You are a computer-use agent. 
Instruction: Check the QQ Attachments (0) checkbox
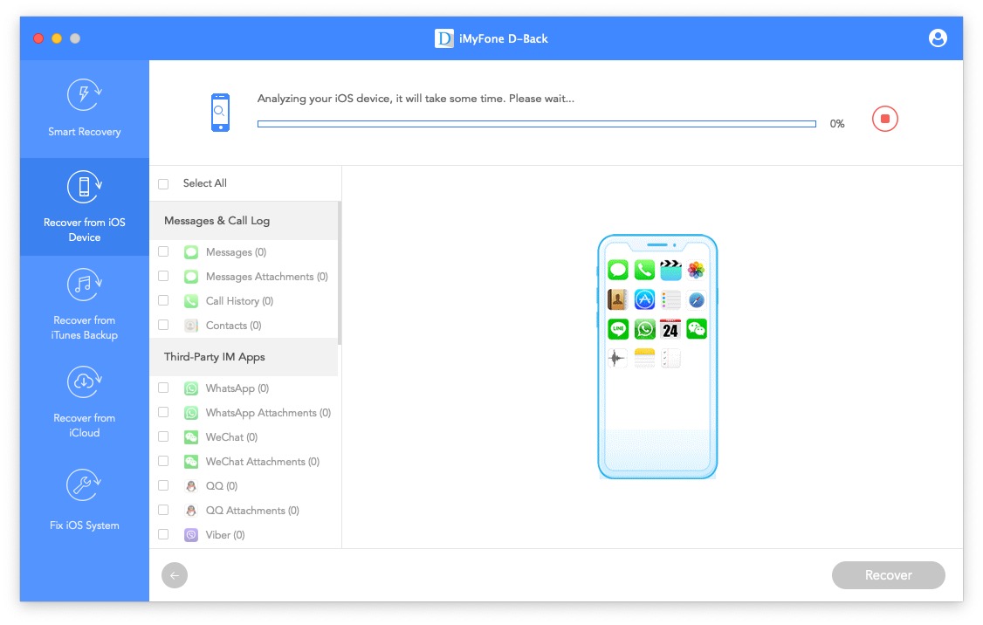click(x=163, y=510)
